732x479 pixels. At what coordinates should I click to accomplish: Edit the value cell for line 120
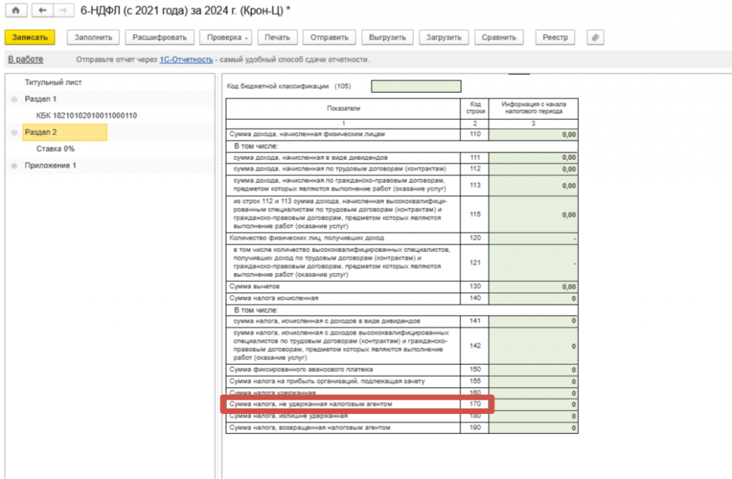pyautogui.click(x=533, y=238)
